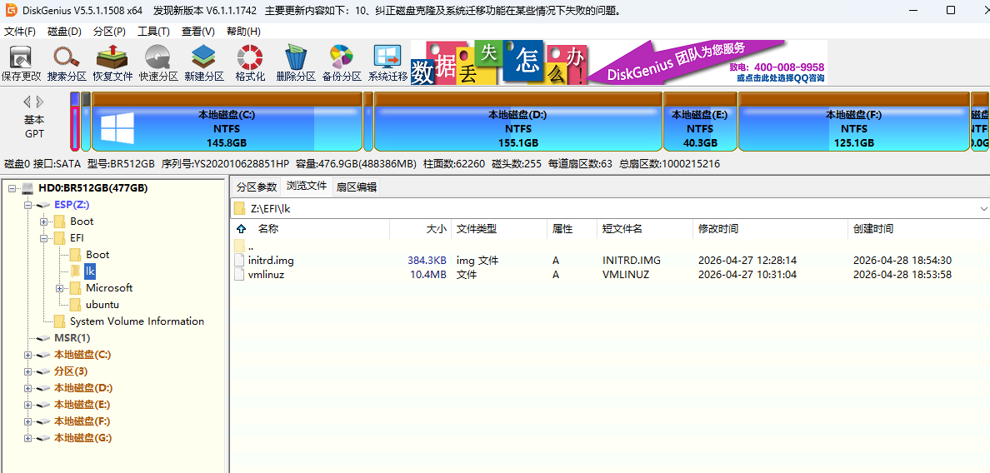Click the VMLINUZ short file name cell
Image resolution: width=990 pixels, height=473 pixels.
(626, 275)
